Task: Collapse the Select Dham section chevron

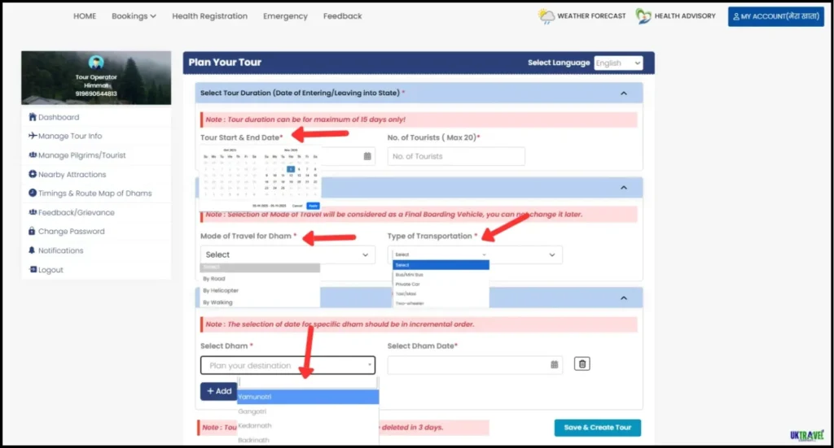Action: coord(623,298)
